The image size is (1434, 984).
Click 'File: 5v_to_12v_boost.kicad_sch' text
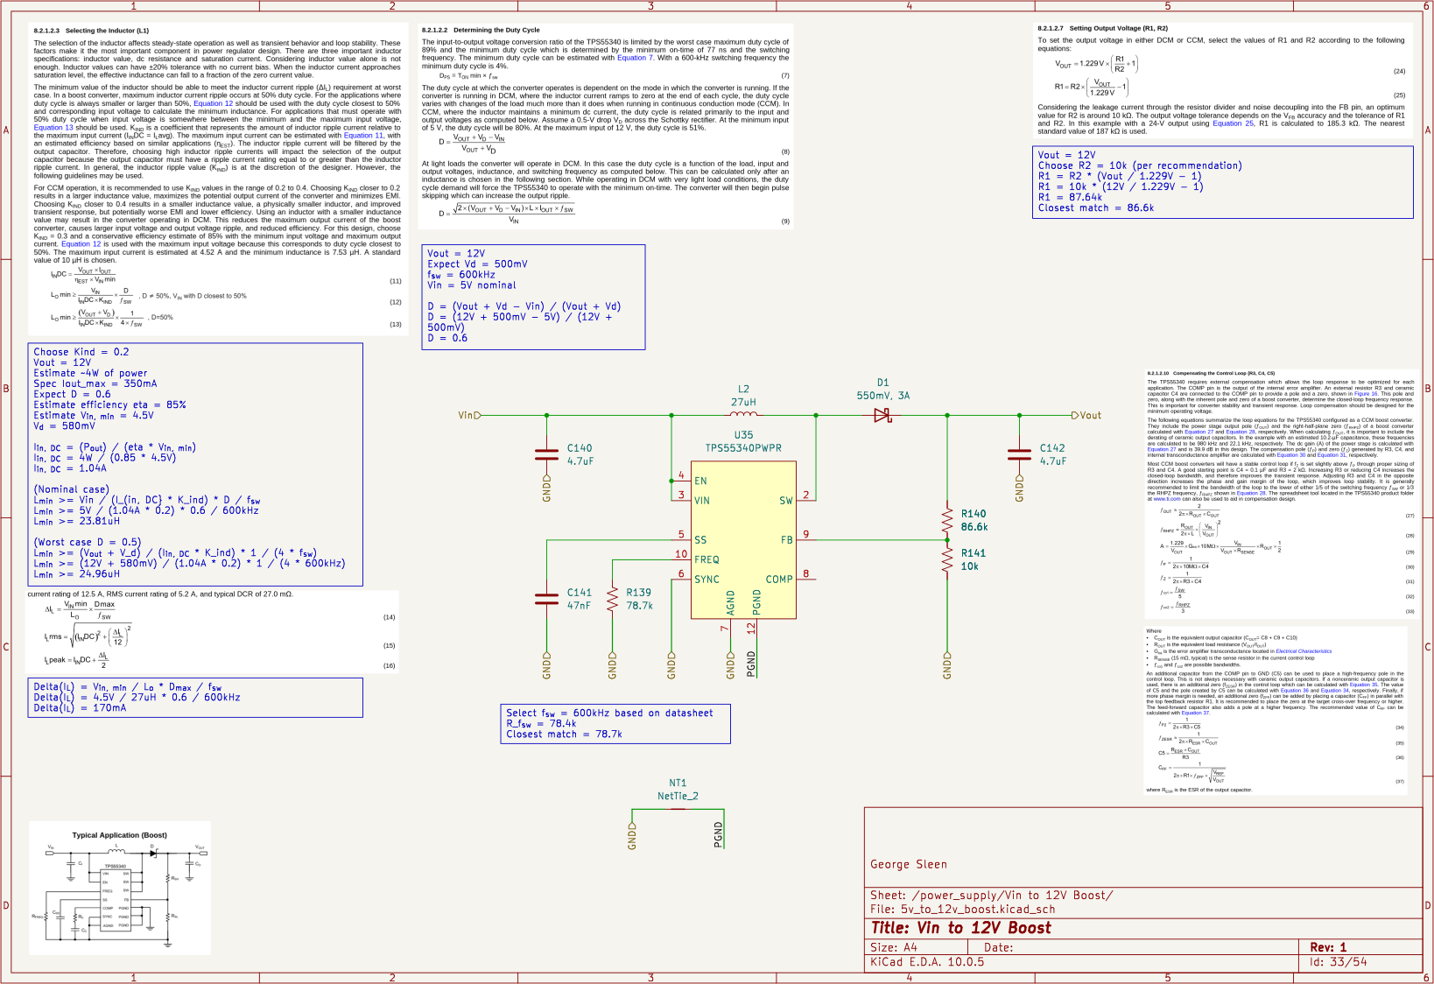click(962, 910)
